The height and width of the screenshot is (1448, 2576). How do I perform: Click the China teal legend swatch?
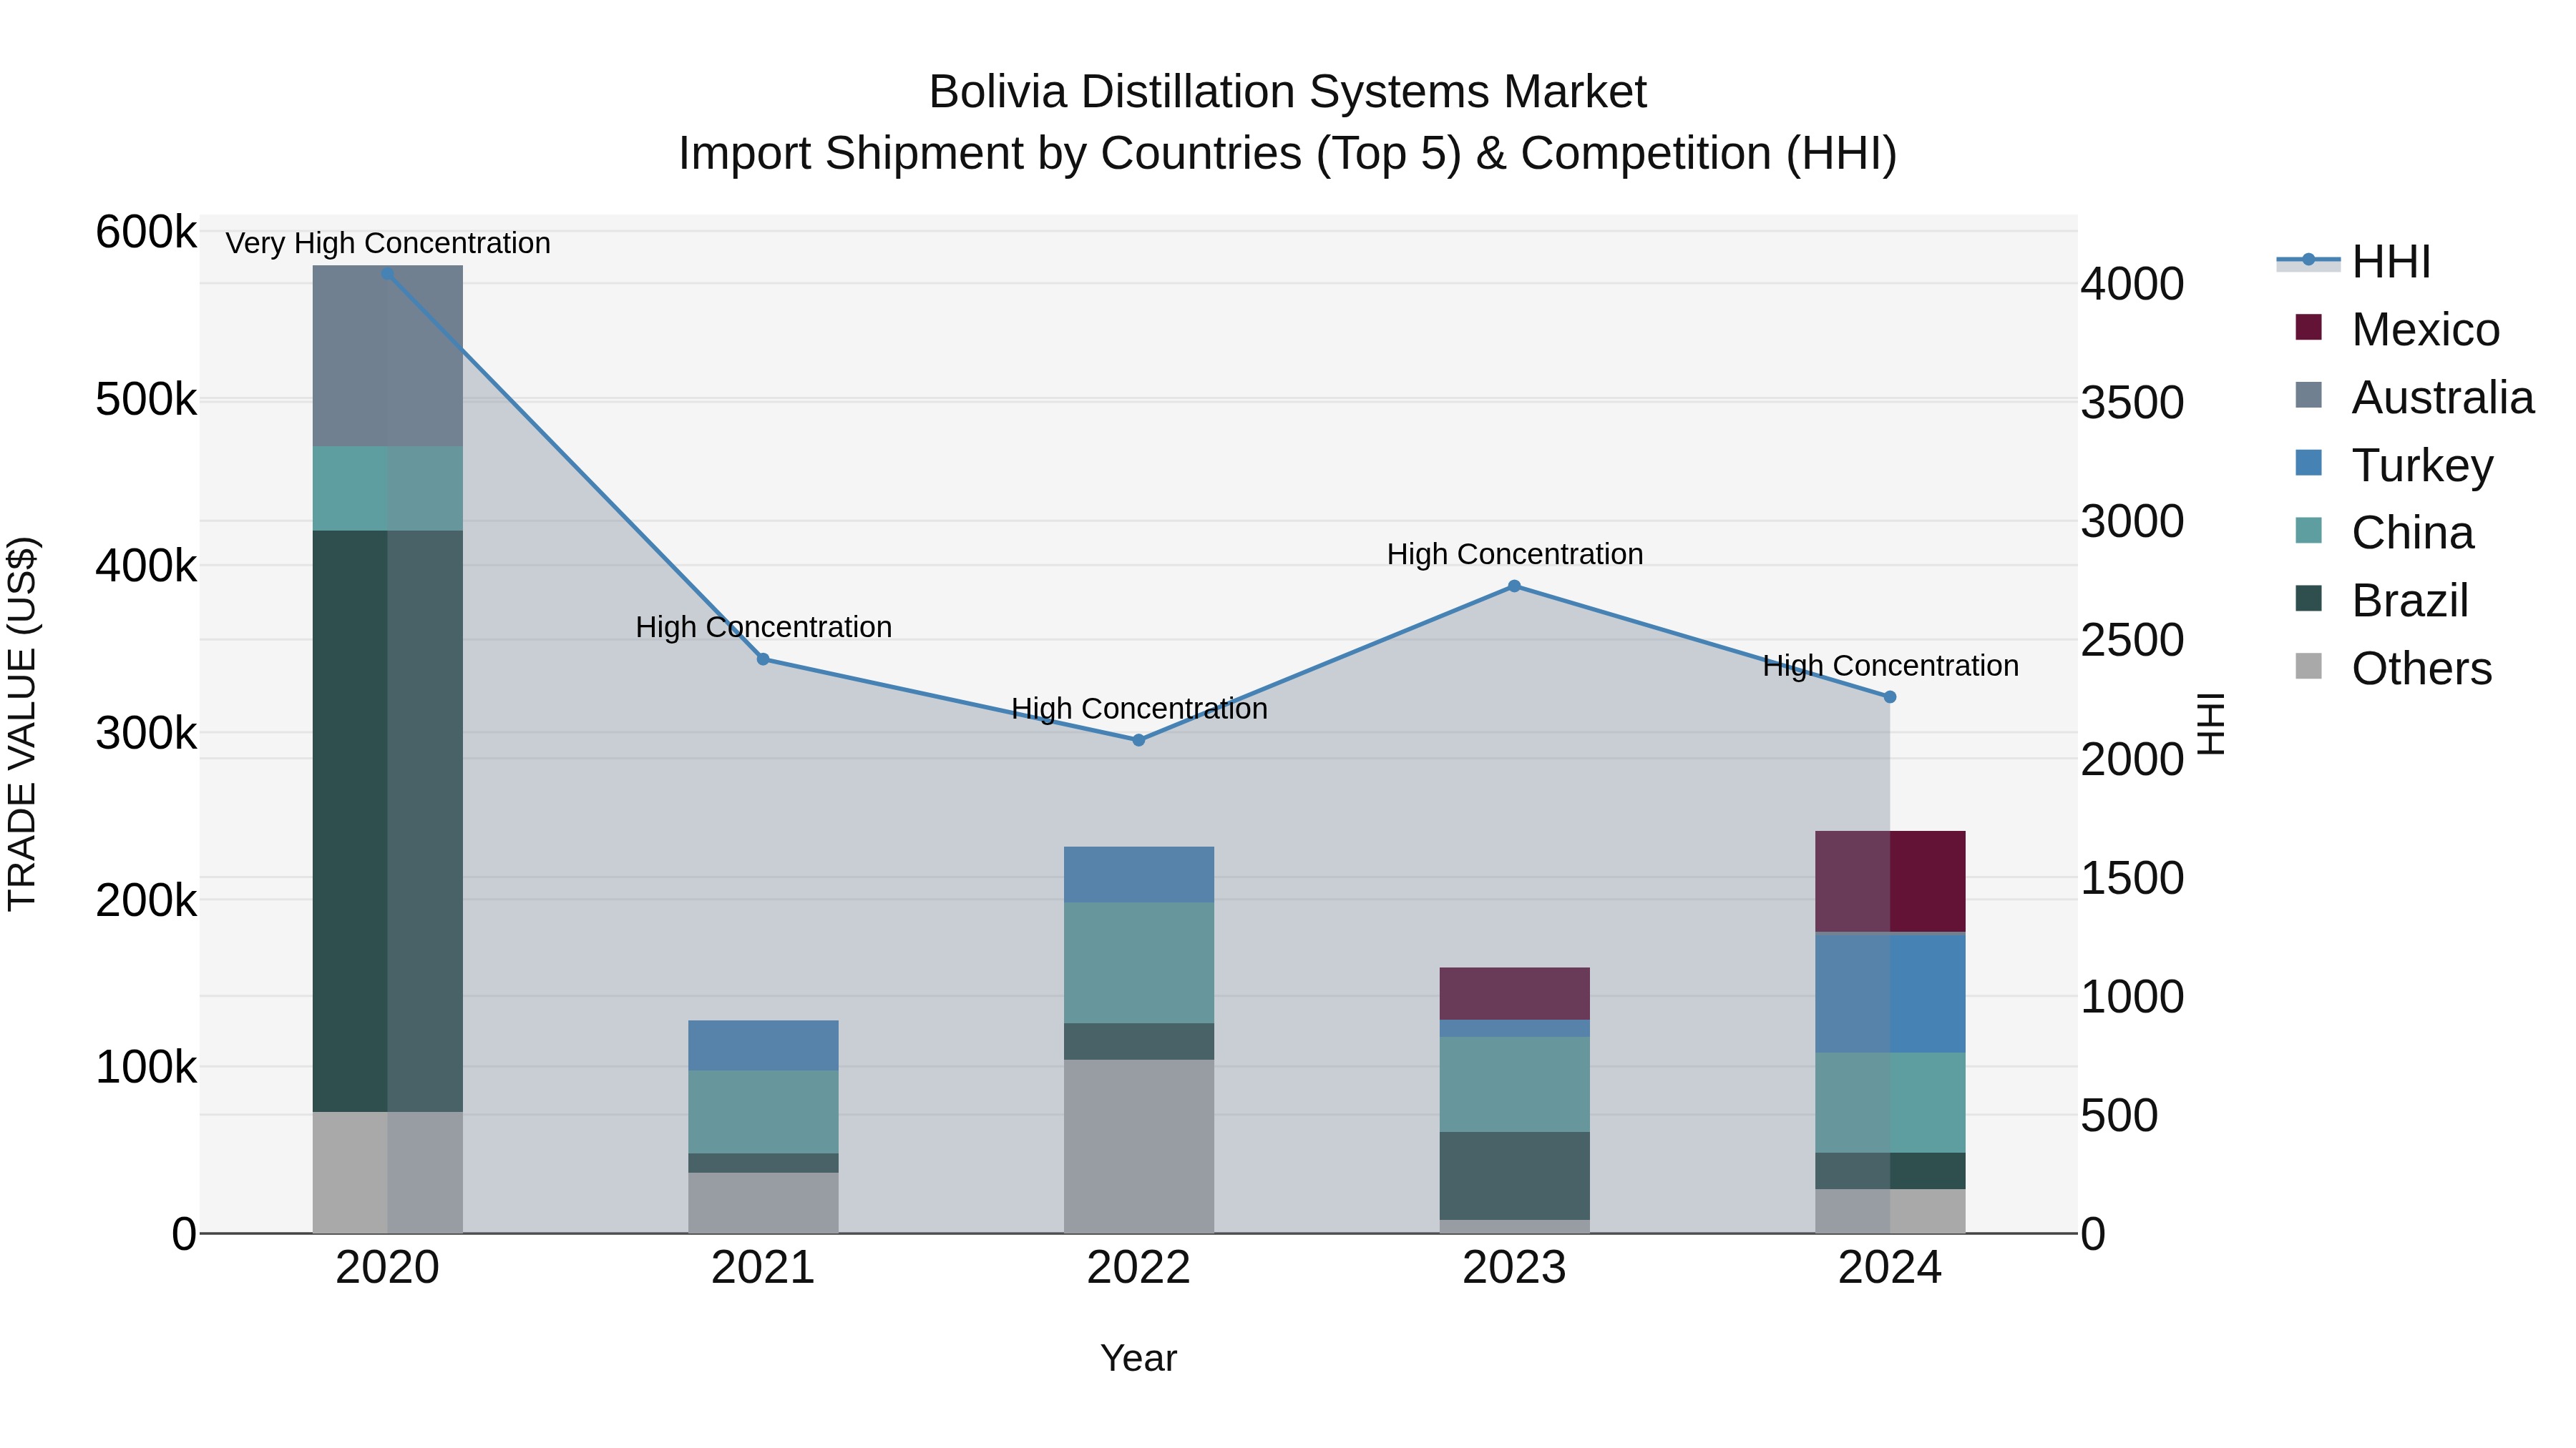(x=2308, y=531)
